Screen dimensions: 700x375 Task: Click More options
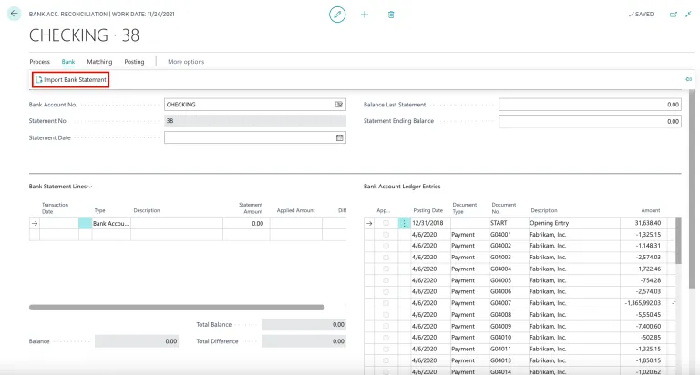click(186, 62)
